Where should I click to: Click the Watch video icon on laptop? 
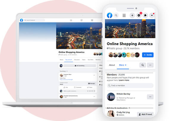(82, 20)
